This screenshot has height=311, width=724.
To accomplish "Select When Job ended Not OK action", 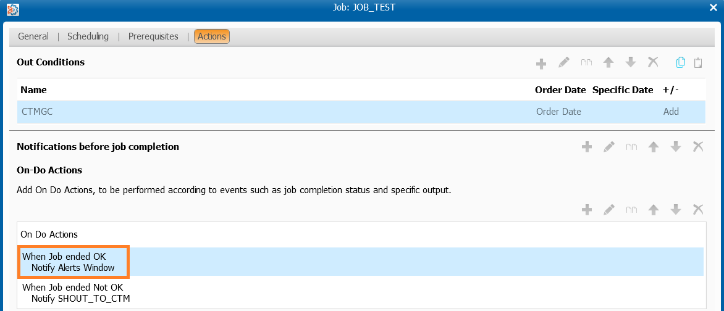I will [361, 293].
